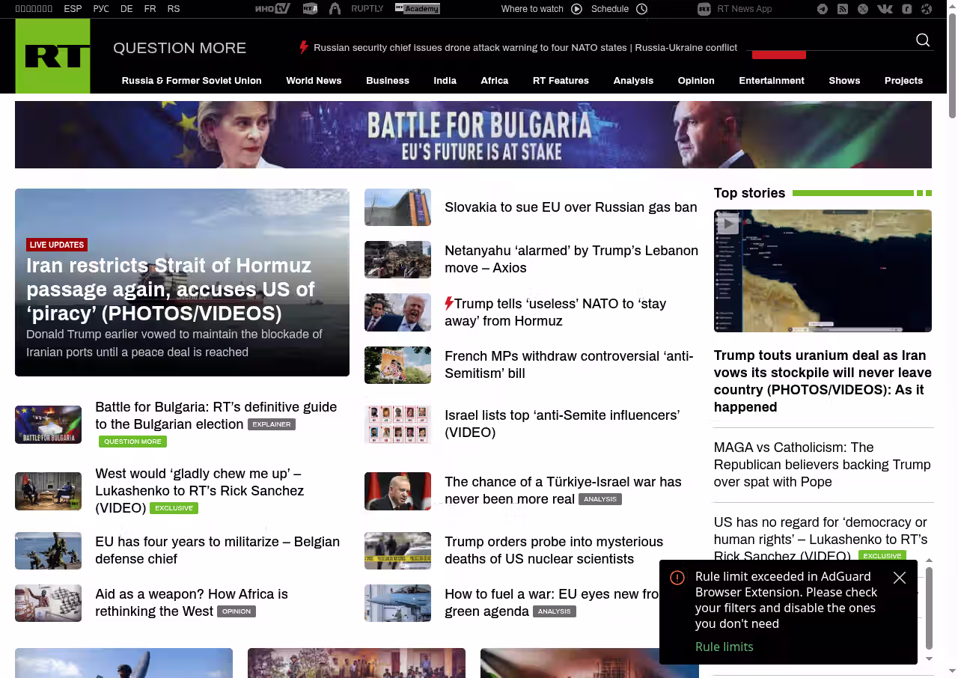Viewport: 958px width, 678px height.
Task: Open the RSS feed icon
Action: (x=843, y=9)
